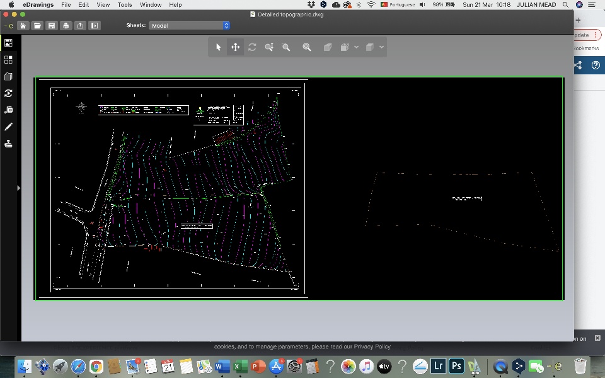Screen dimensions: 605x378
Task: Click the Home button in the toolbar
Action: (x=23, y=26)
